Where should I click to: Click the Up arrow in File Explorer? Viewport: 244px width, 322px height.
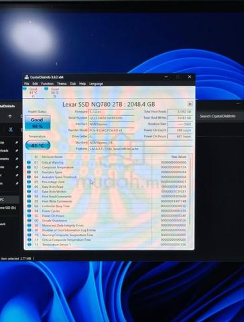[x=10, y=116]
